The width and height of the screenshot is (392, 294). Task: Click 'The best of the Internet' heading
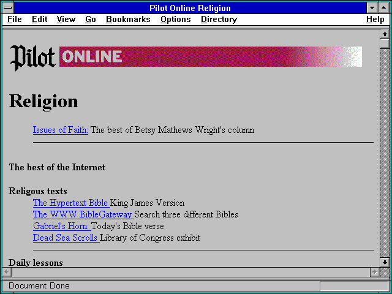point(57,167)
